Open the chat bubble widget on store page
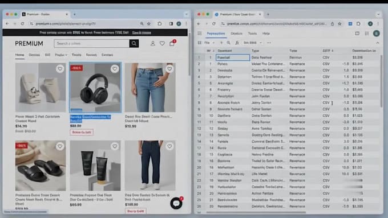Viewport: 388px width, 218px height. (176, 203)
